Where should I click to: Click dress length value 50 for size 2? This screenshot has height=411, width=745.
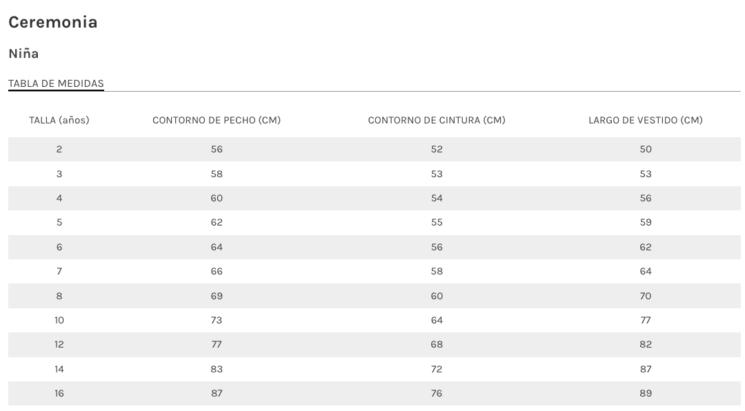tap(646, 149)
